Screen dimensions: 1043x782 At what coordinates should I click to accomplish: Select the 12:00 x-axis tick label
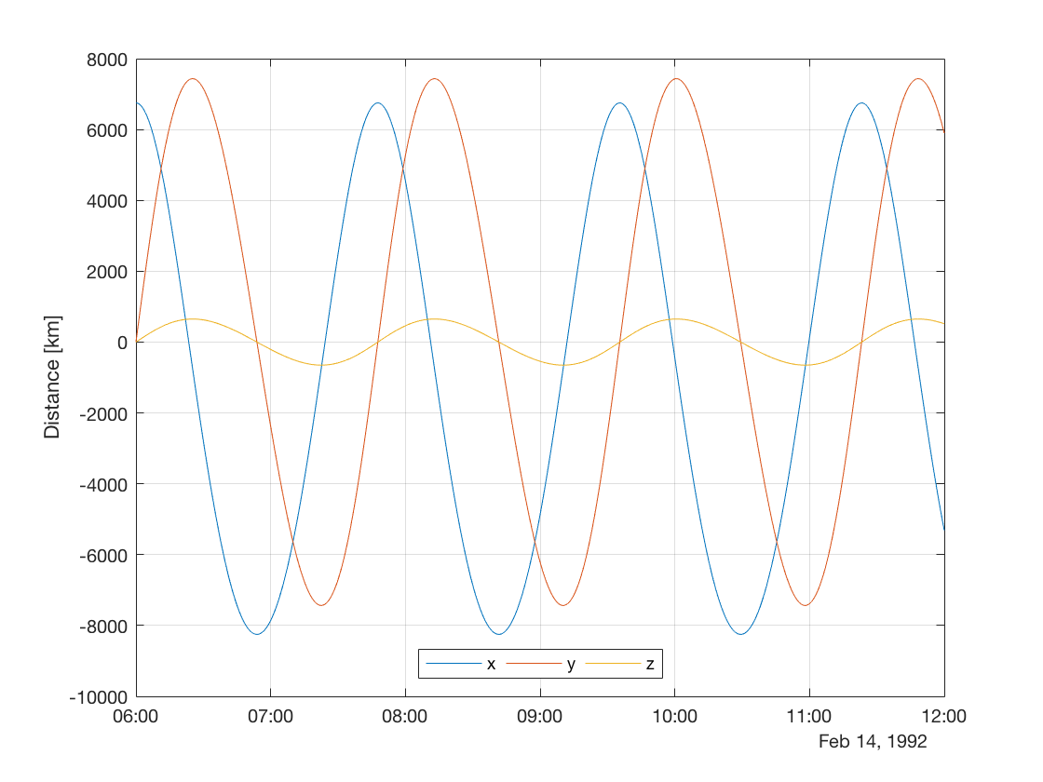pos(943,717)
